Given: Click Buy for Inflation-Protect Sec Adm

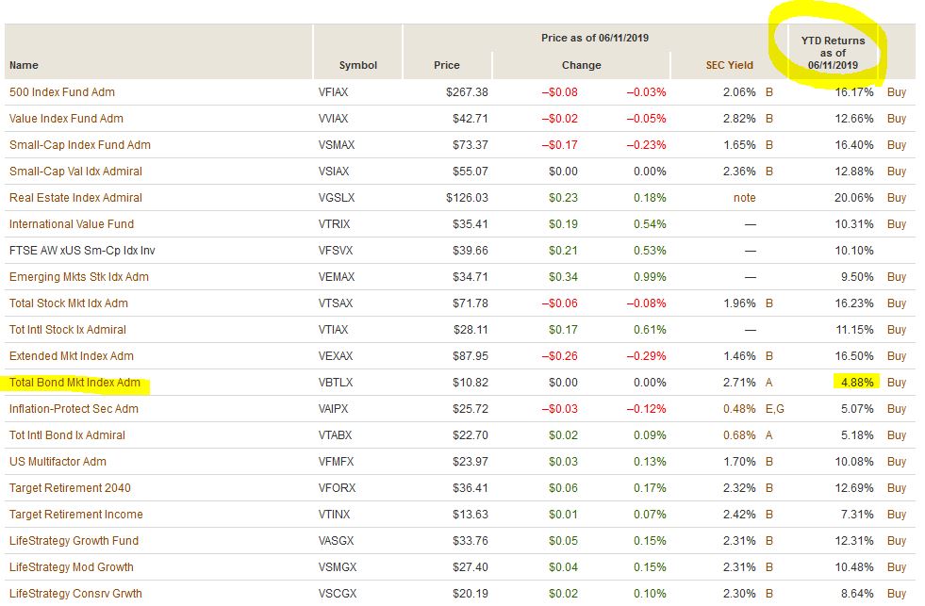Looking at the screenshot, I should tap(896, 409).
